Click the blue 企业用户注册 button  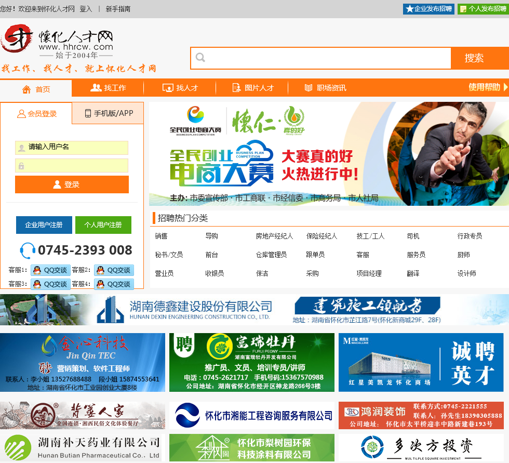point(44,224)
